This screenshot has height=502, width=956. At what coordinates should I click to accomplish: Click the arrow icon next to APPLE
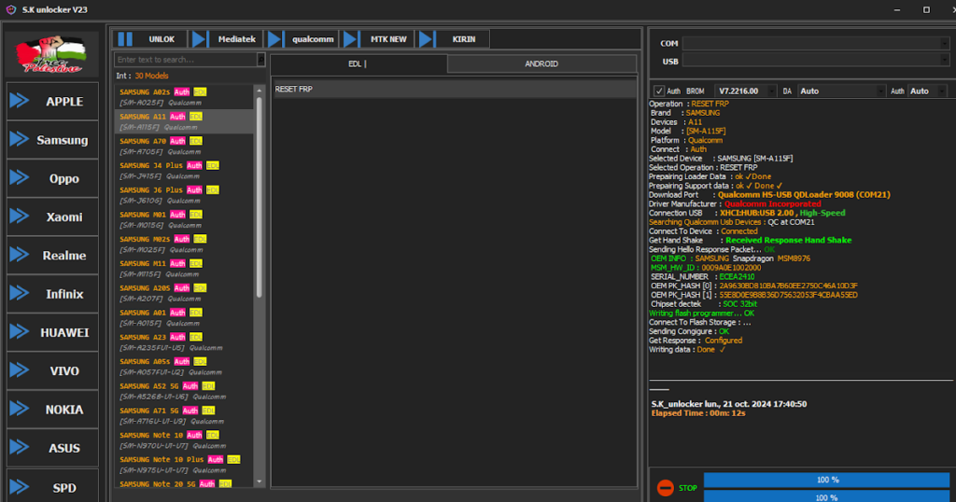coord(20,101)
